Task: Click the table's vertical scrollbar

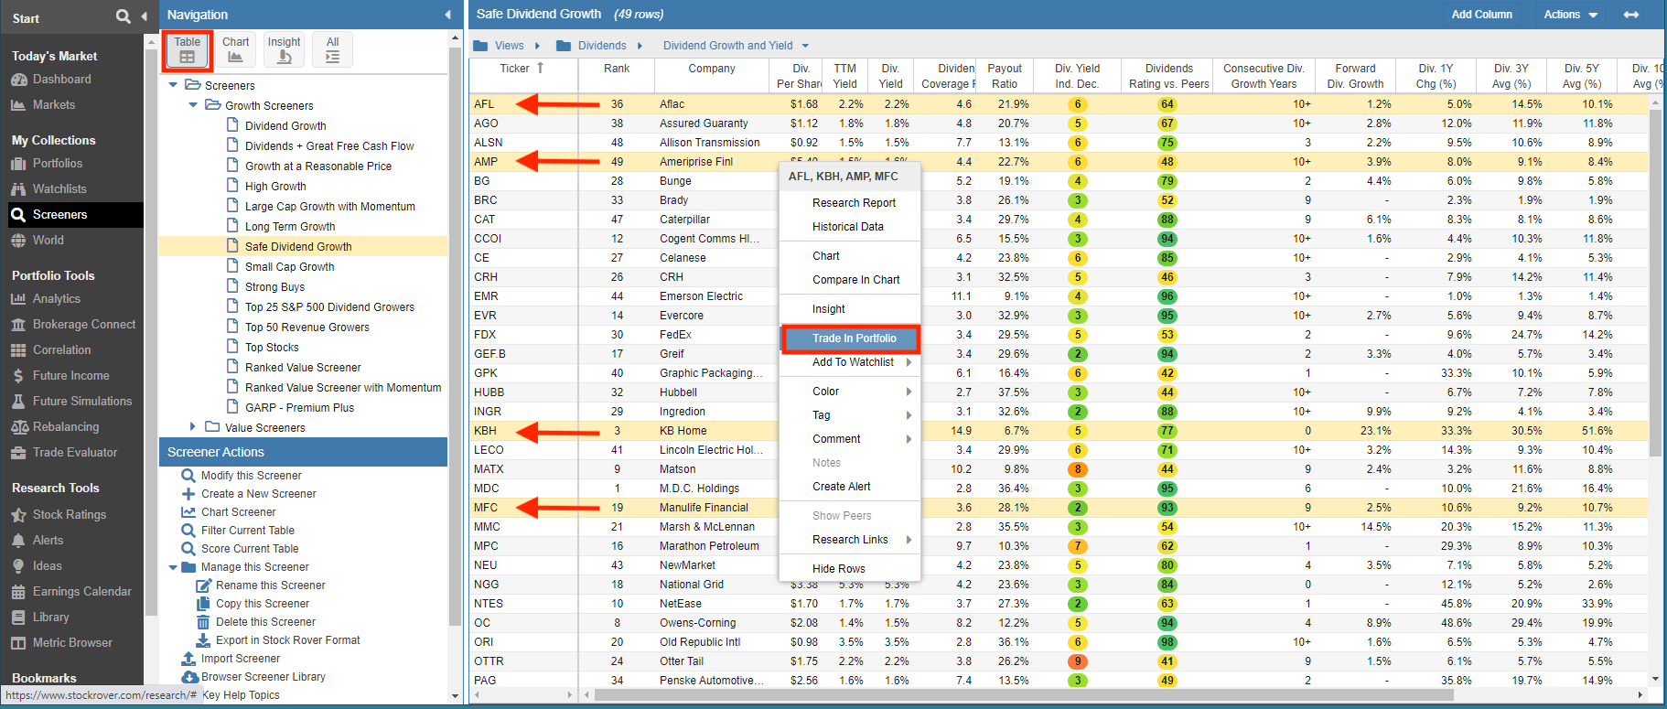Action: [1654, 284]
